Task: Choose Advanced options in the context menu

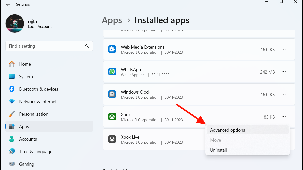Action: pos(247,130)
